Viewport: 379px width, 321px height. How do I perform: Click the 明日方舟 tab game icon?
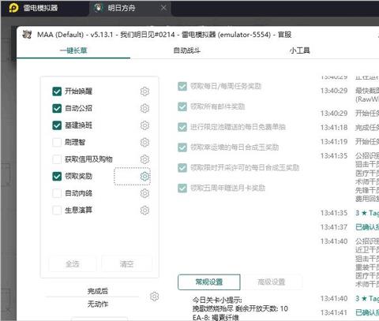click(99, 8)
